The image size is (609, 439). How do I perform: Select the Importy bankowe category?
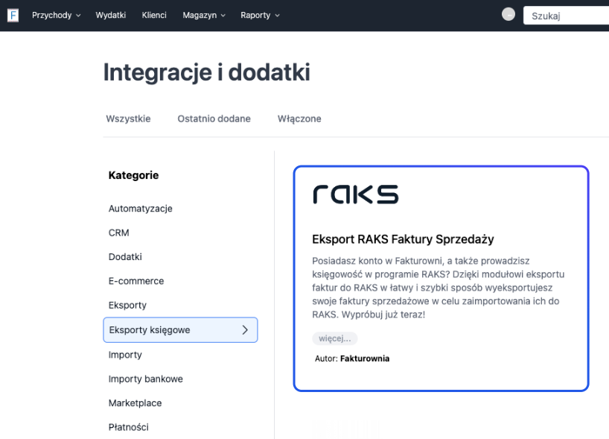tap(145, 379)
